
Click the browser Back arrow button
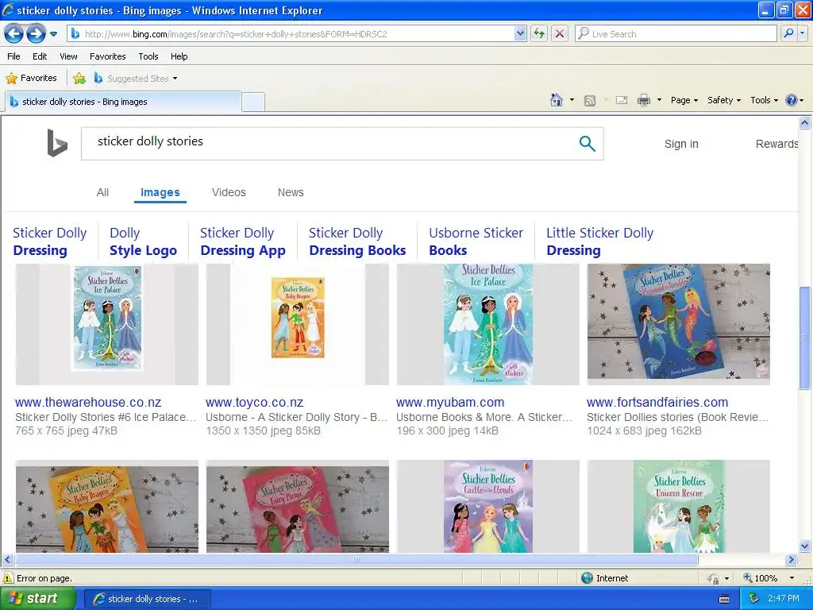pos(13,34)
